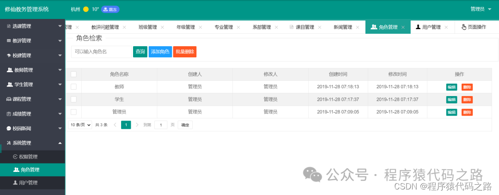Check the 教师 role row checkbox
The height and width of the screenshot is (195, 499).
73,86
